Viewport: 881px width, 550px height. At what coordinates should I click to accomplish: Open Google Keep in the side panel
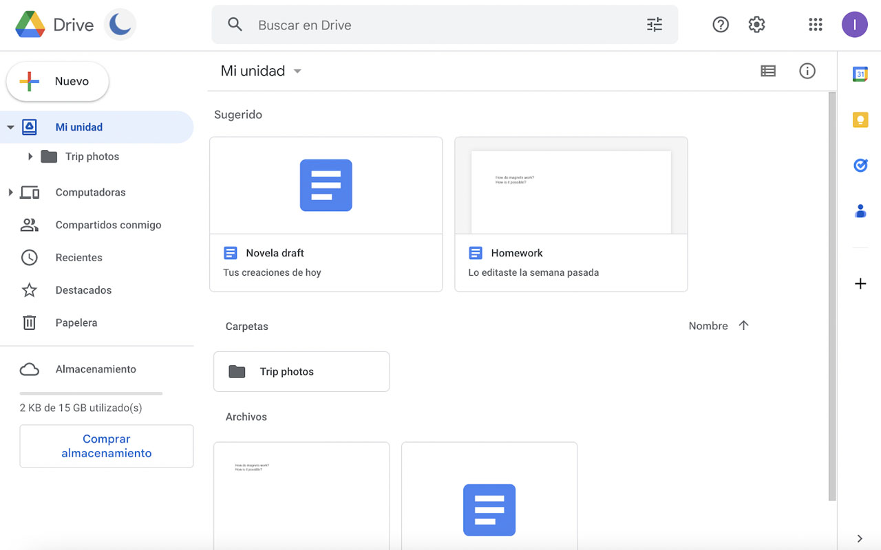[x=860, y=119]
